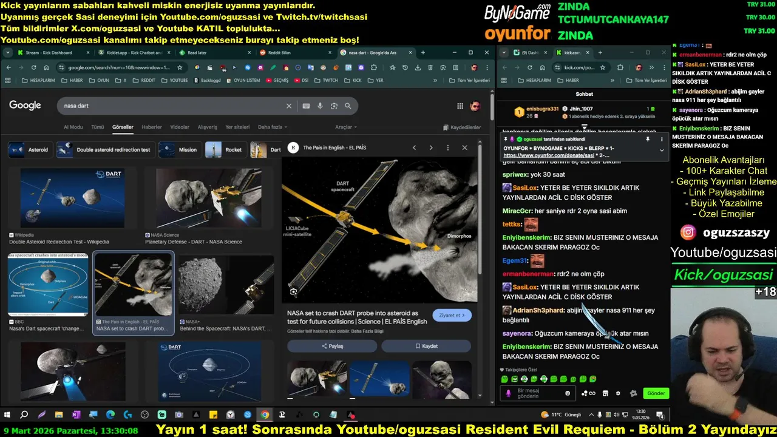This screenshot has width=777, height=437.
Task: Search this image with Lens icon
Action: tap(294, 292)
